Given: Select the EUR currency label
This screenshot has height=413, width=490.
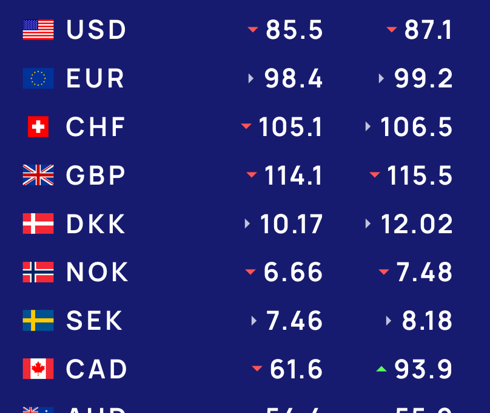Looking at the screenshot, I should (x=95, y=78).
